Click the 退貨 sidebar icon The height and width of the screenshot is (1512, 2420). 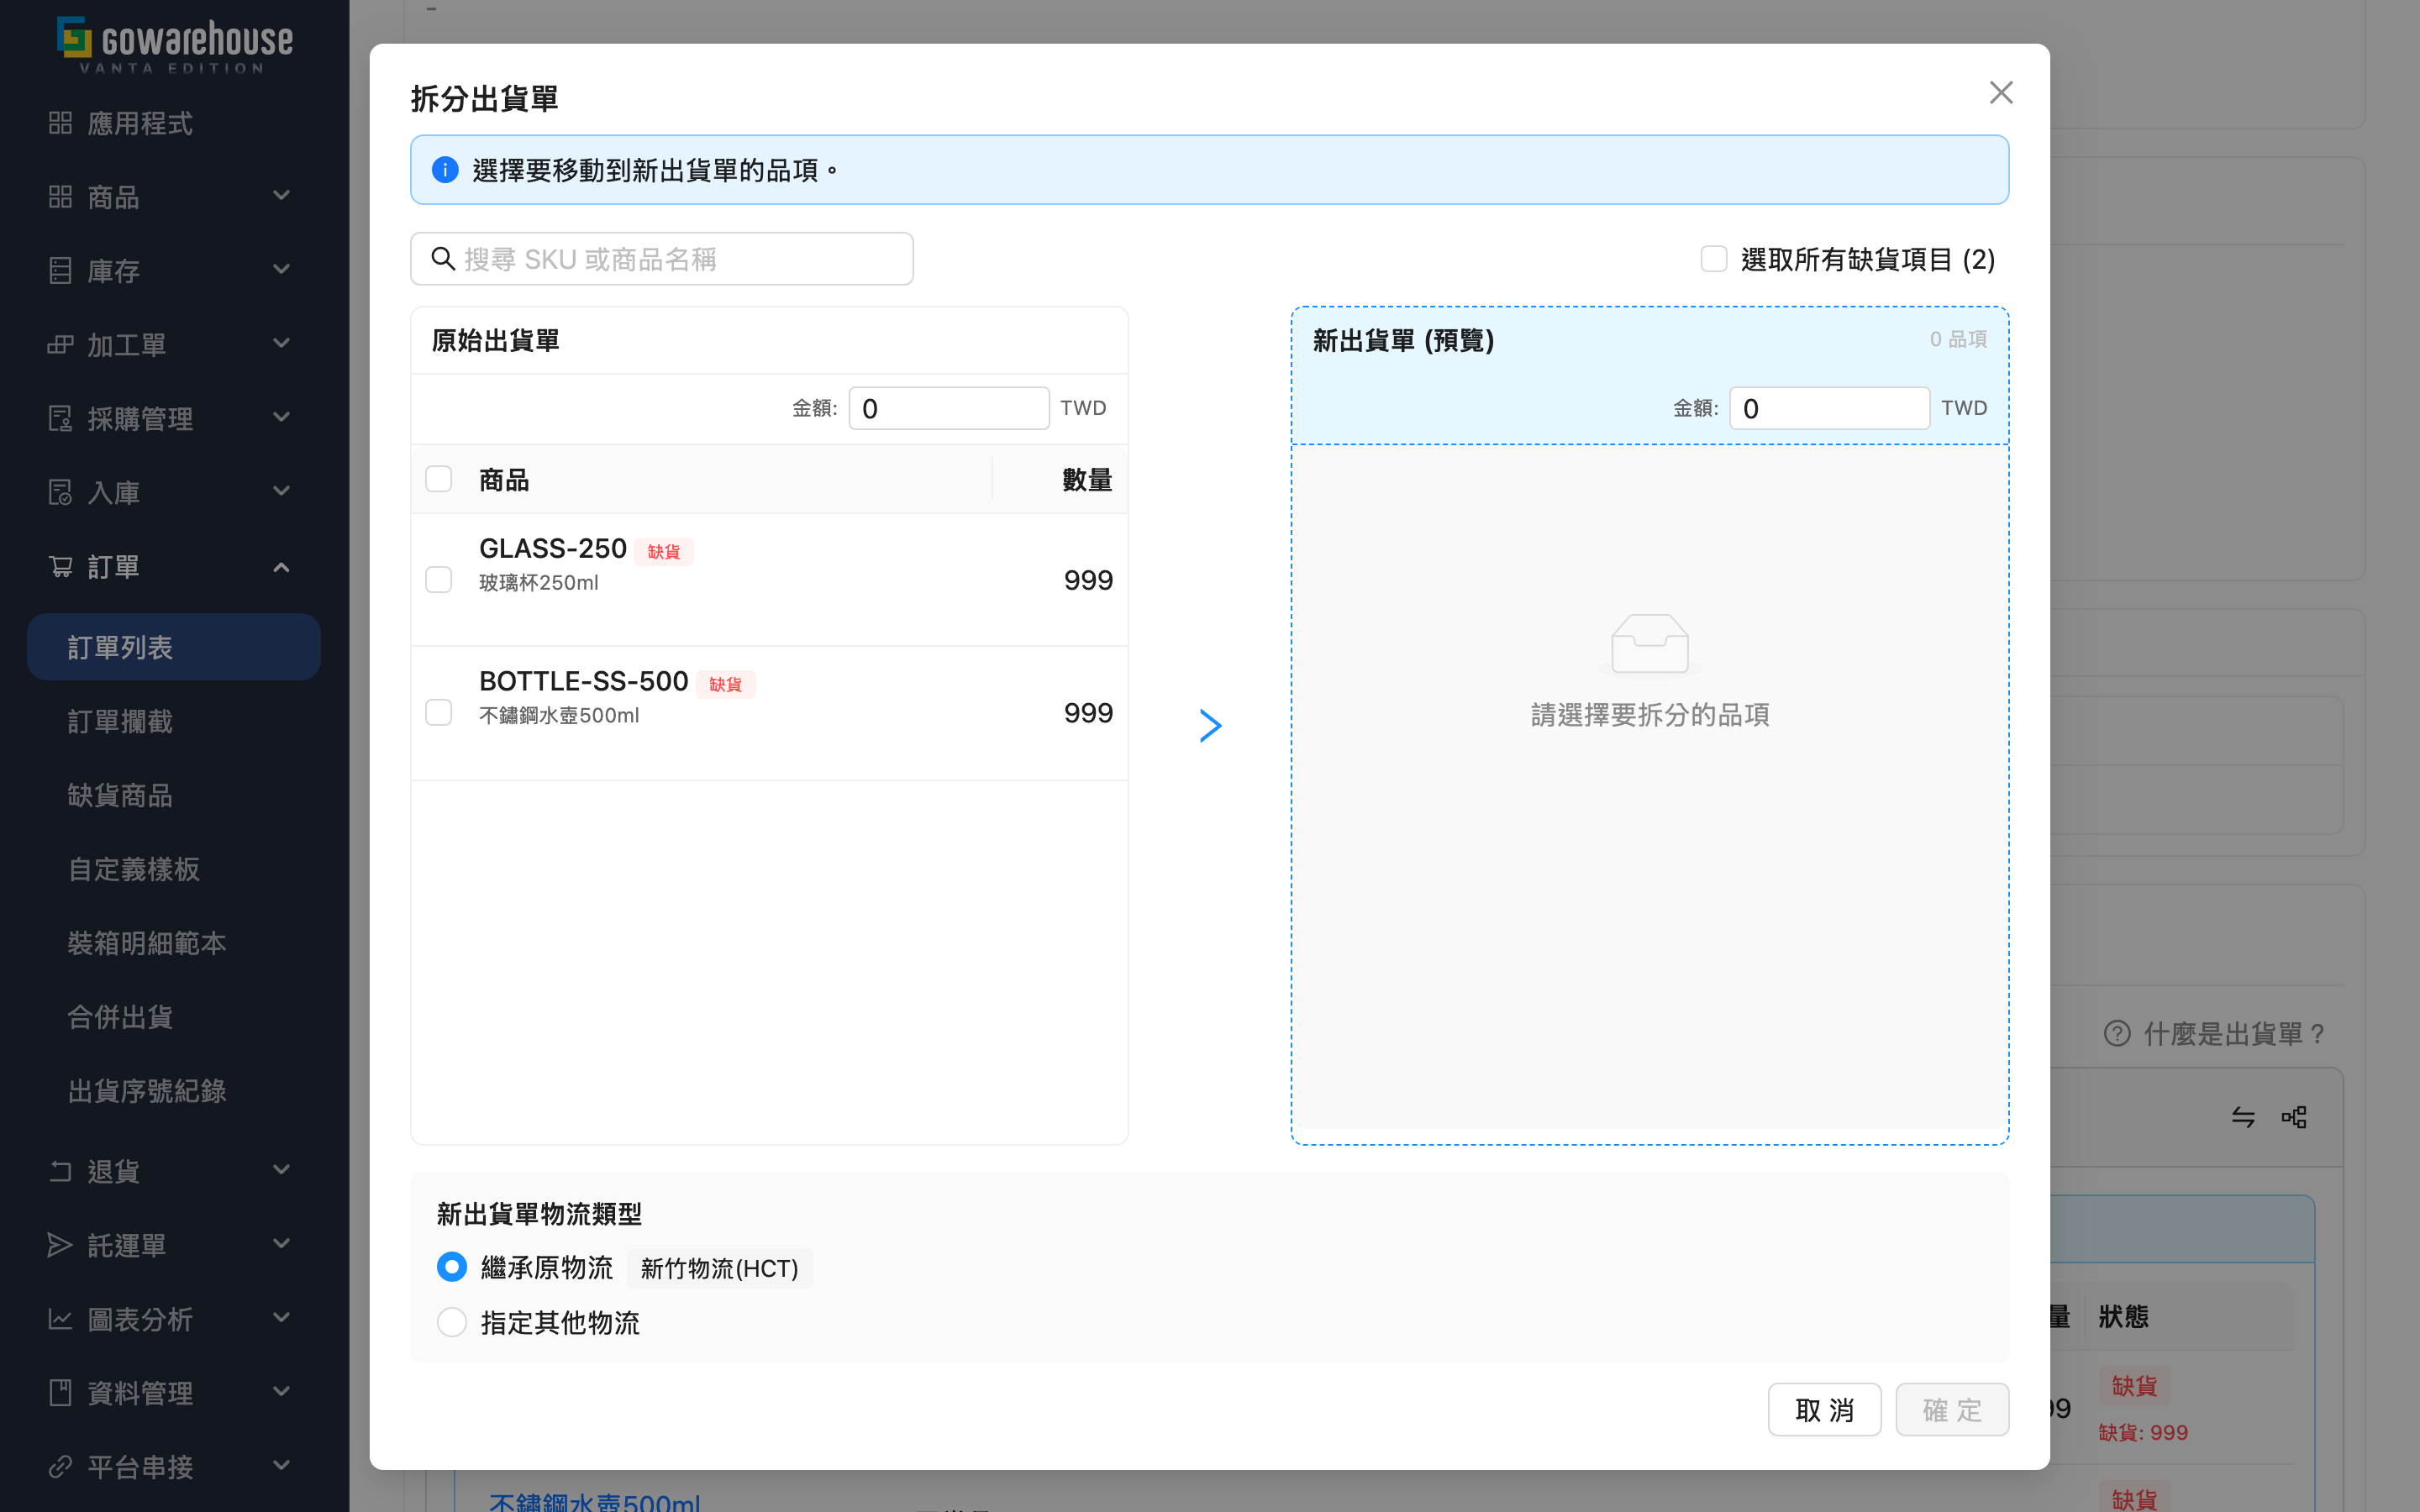click(x=60, y=1171)
